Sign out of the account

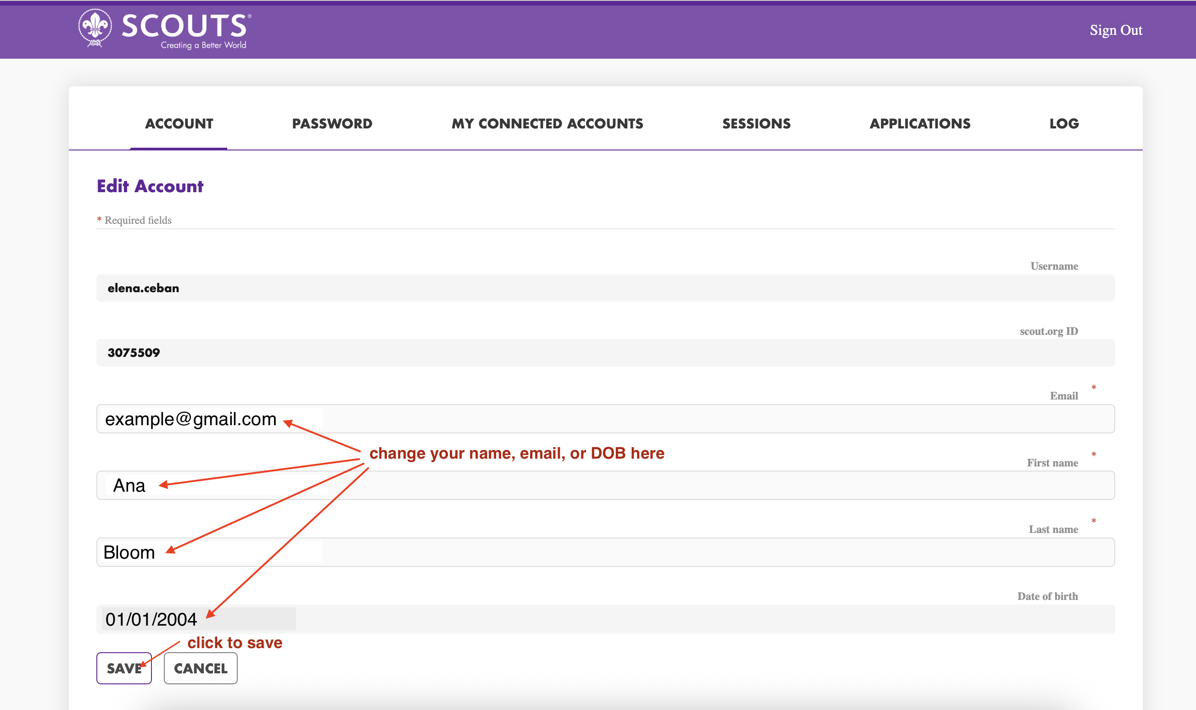[x=1116, y=30]
